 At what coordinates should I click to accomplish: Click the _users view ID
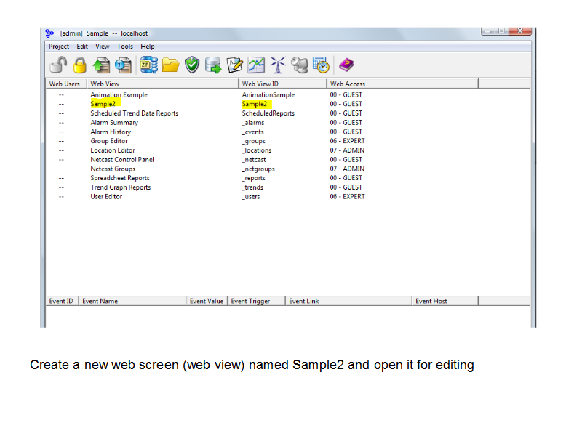click(251, 197)
